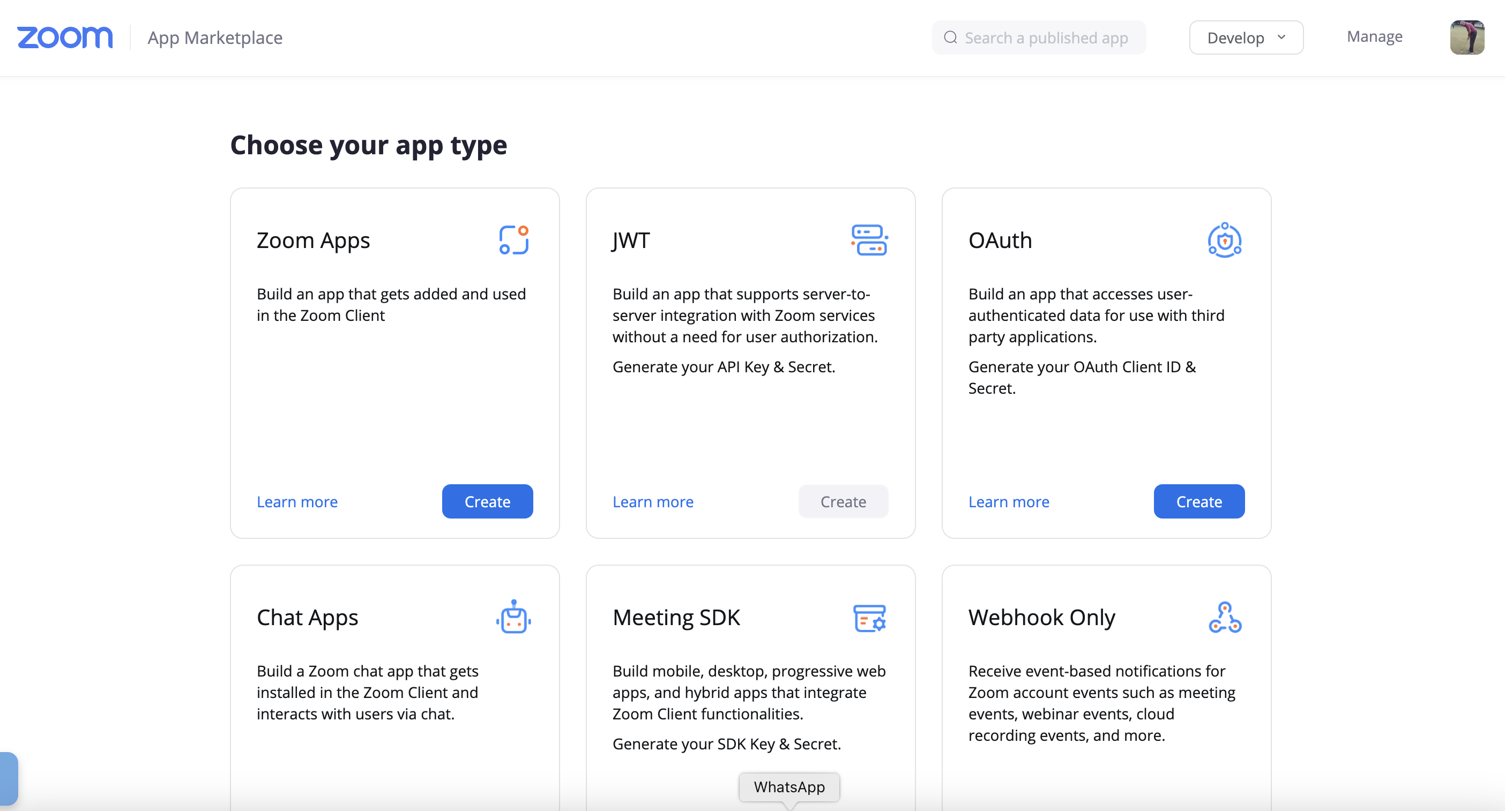This screenshot has width=1505, height=811.
Task: Click the Webhook Only description text
Action: coord(1102,703)
